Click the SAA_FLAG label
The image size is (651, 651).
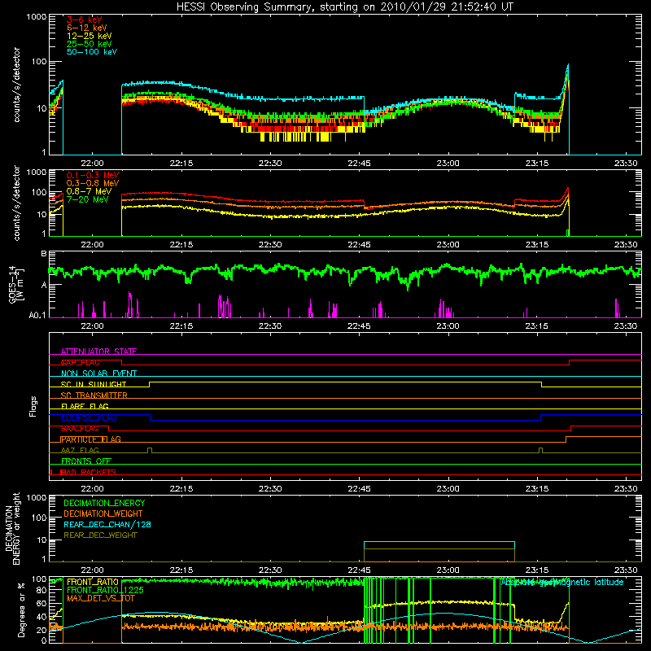(80, 429)
